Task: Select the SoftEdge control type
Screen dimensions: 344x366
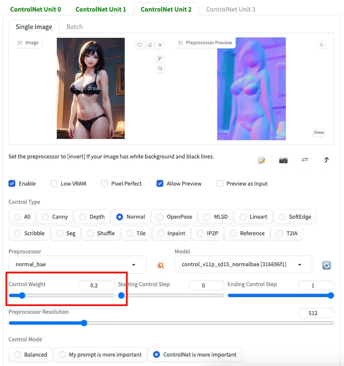Action: click(295, 217)
